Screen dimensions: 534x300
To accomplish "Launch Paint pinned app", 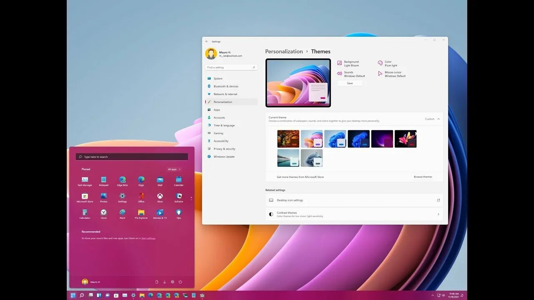I will tap(122, 214).
